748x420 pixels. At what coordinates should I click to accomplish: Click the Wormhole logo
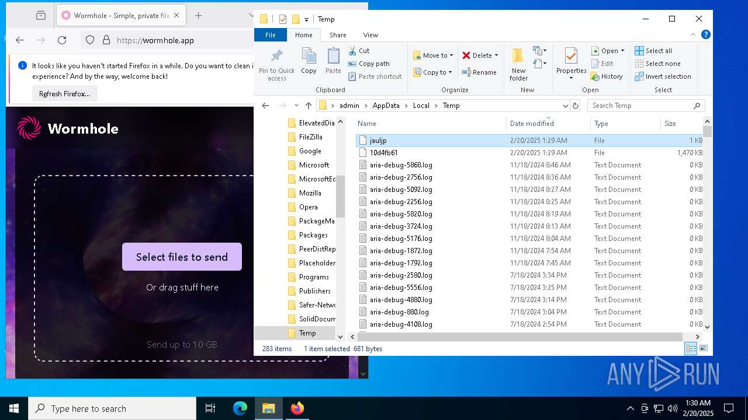pyautogui.click(x=68, y=128)
